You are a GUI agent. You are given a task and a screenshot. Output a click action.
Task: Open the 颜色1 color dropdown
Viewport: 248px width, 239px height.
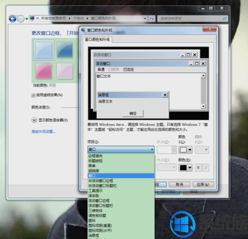(185, 150)
